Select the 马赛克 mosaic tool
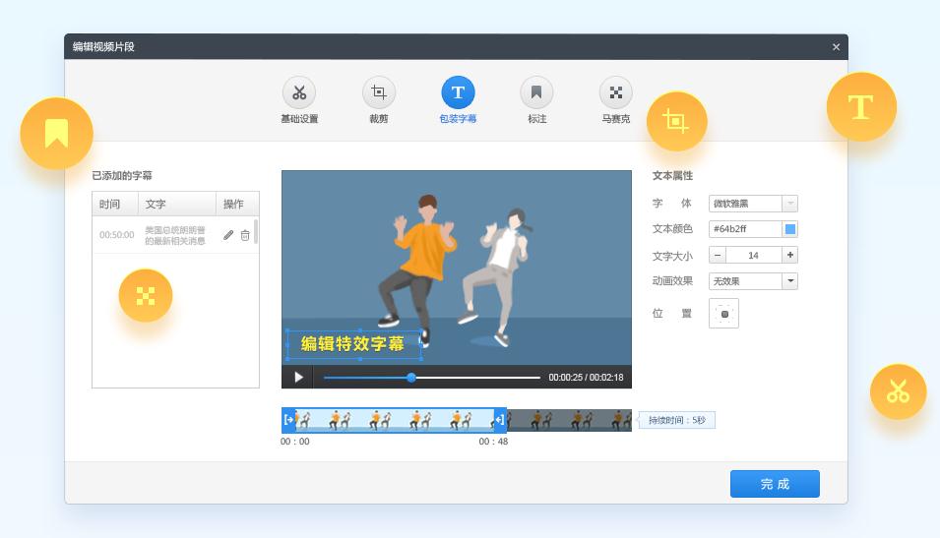The image size is (940, 538). point(615,93)
